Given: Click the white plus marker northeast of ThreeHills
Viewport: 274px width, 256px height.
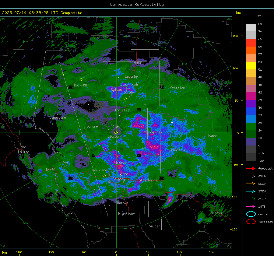Looking at the screenshot, I should coord(172,122).
